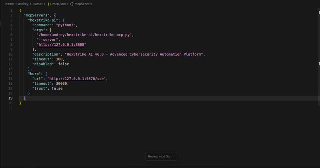Screen dimensions: 320x168
Task: Expand the mcp.json breadcrumb file list
Action: 59,4
